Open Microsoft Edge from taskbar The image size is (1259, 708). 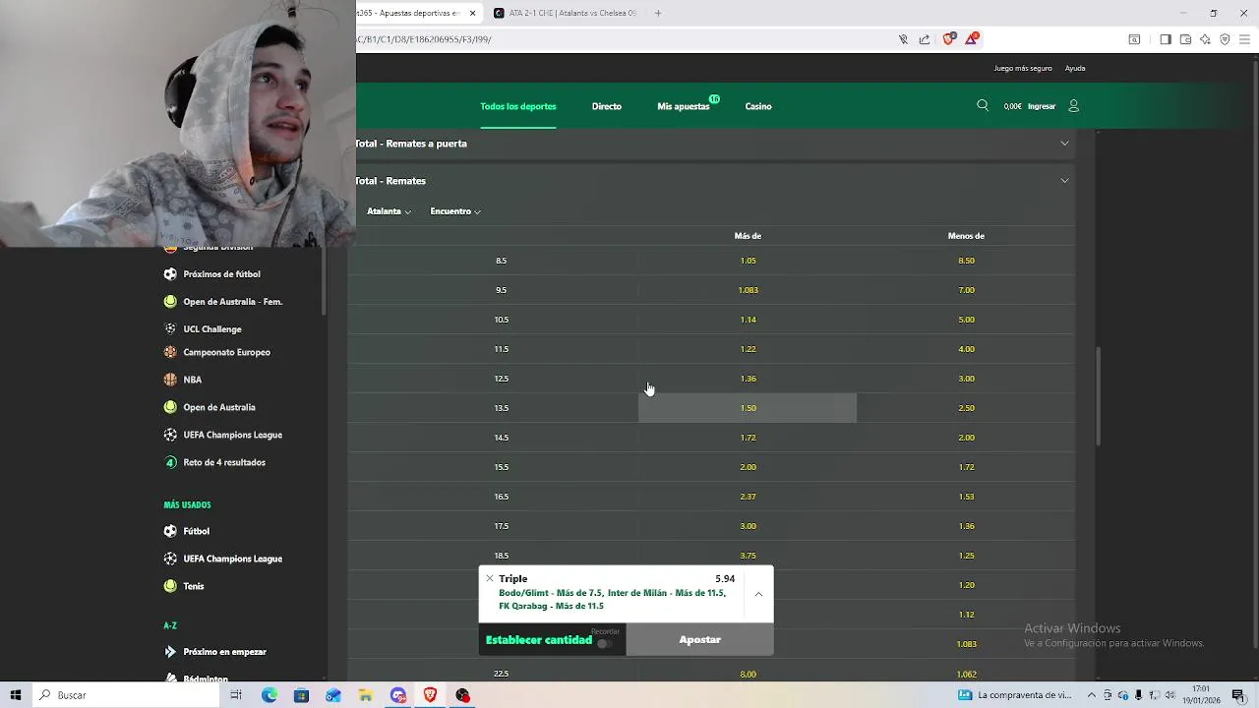[270, 695]
